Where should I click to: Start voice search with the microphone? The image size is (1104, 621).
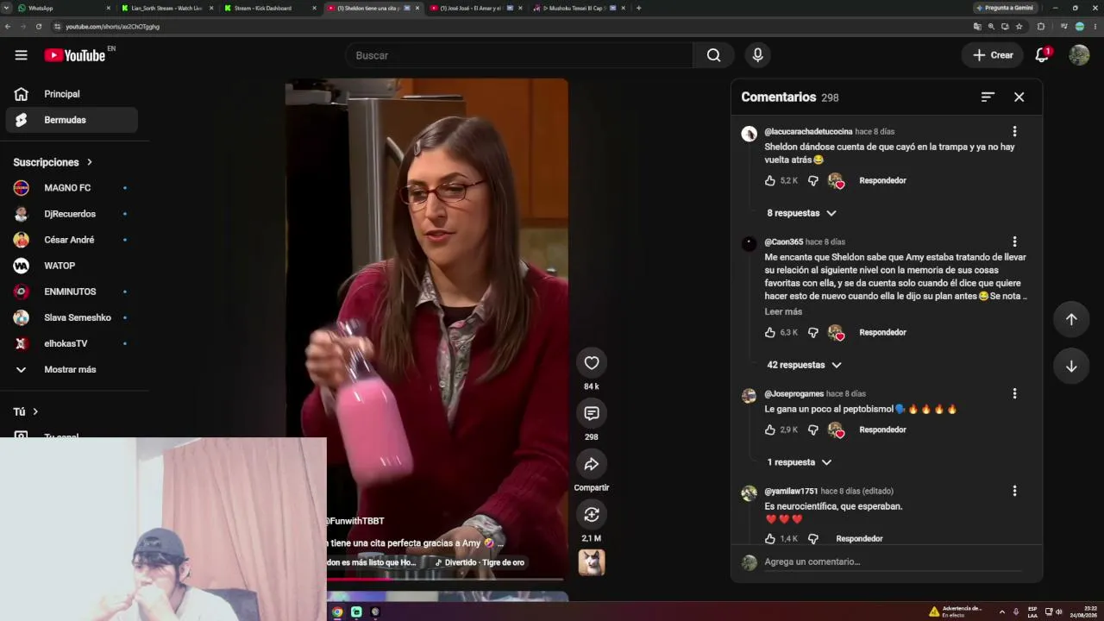[757, 55]
